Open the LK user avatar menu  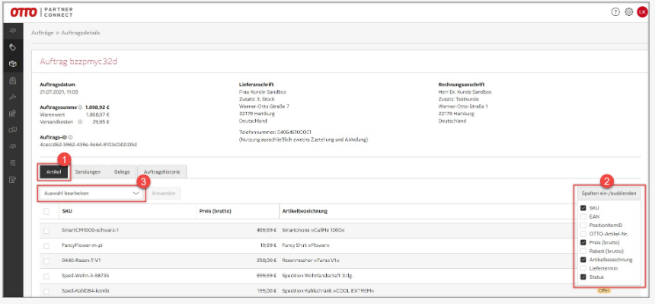642,12
